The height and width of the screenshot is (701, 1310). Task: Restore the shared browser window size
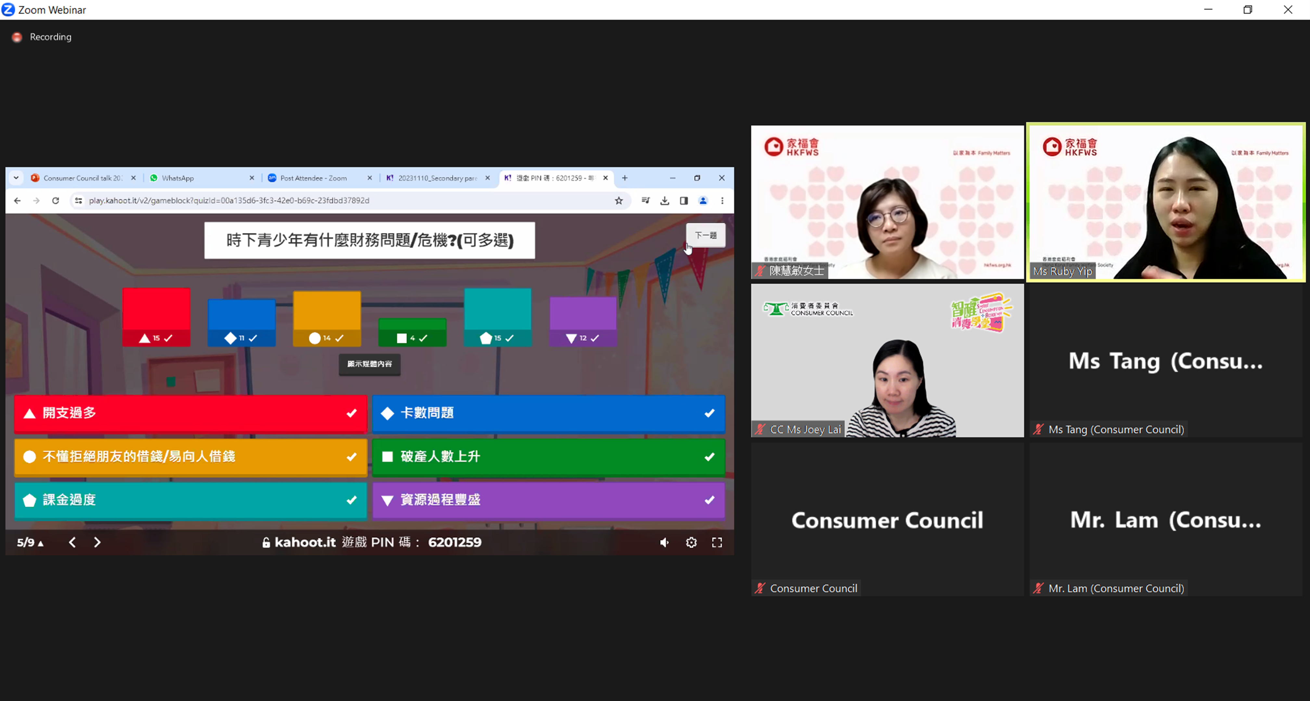pos(697,178)
